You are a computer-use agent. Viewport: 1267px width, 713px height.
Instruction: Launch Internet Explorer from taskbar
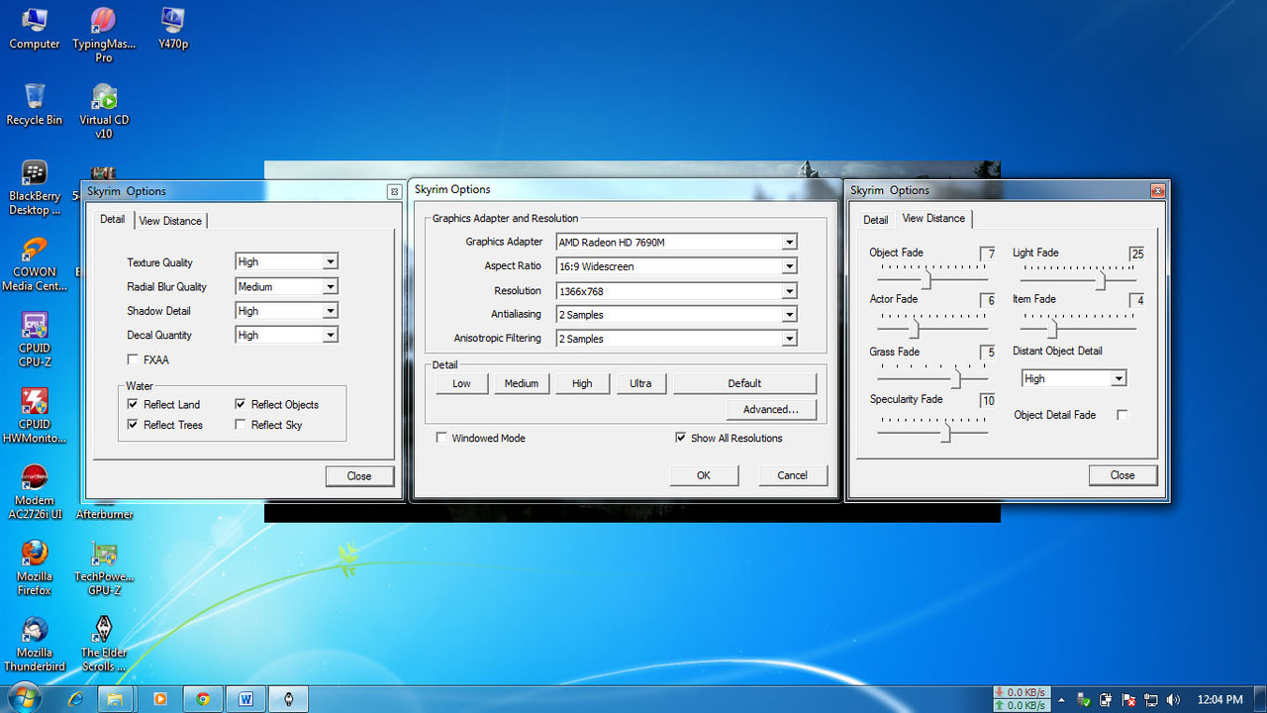tap(75, 699)
